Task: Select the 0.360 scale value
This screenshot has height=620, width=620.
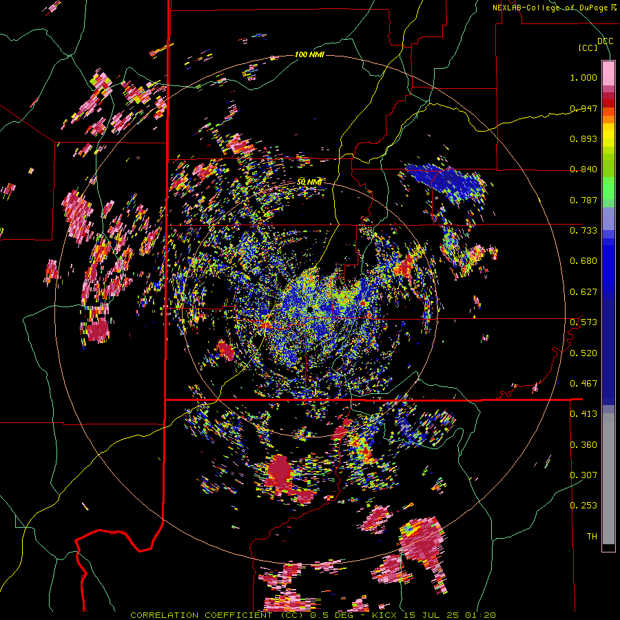Action: pos(583,444)
